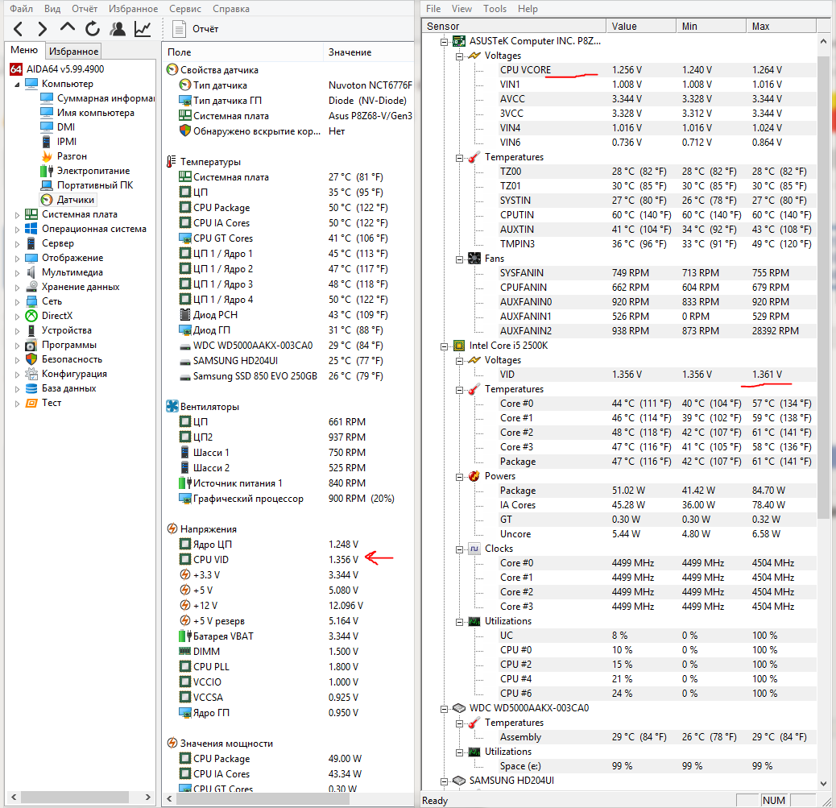Open the Вид menu
The image size is (836, 808).
tap(52, 9)
